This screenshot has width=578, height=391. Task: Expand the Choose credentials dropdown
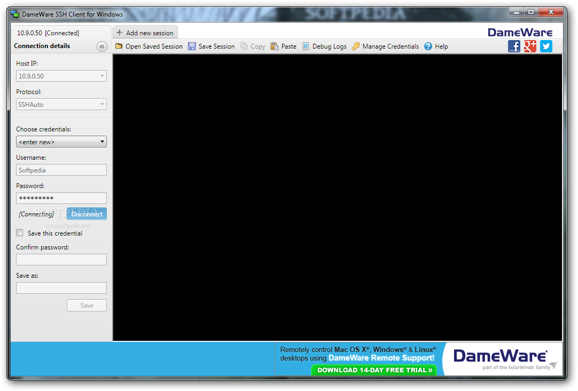(x=61, y=142)
